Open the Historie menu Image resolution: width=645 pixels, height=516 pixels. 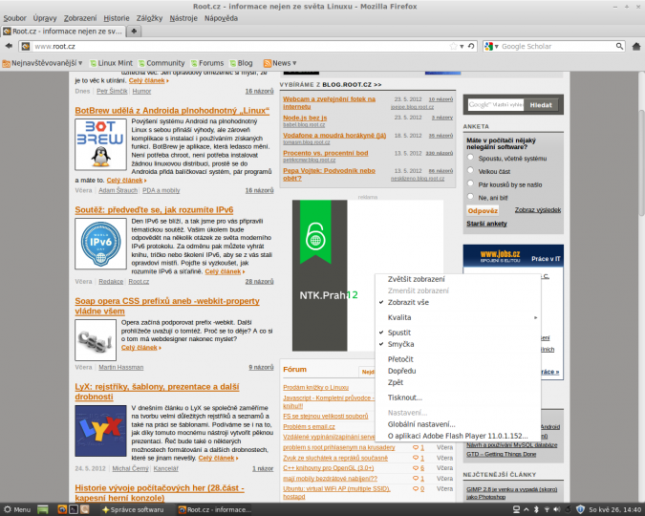pos(117,18)
